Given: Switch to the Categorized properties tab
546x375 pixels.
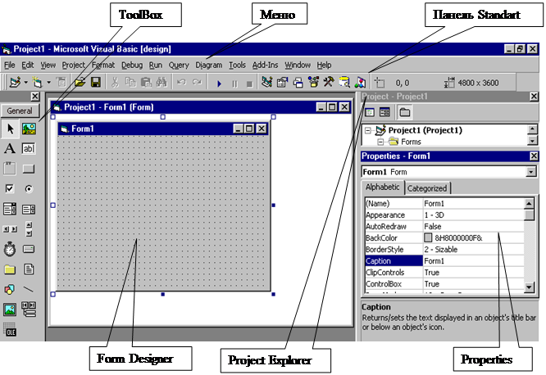Looking at the screenshot, I should pos(427,188).
